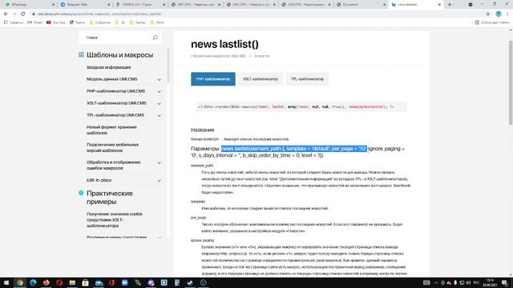Launch Firefox from the taskbar

(x=46, y=282)
